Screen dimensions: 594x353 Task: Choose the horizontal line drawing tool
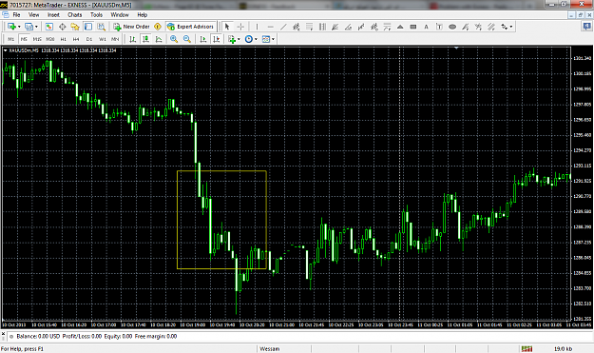point(270,27)
